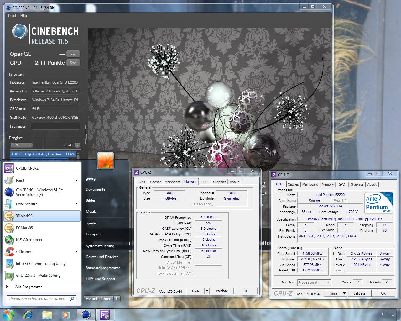The width and height of the screenshot is (401, 321).
Task: Switch to Caches tab in right CPU-Z window
Action: 293,184
